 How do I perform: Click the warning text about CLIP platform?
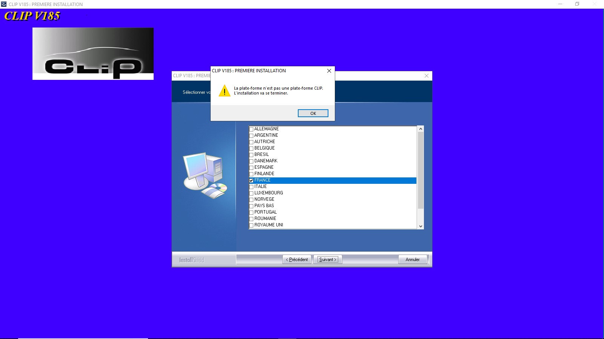(279, 91)
